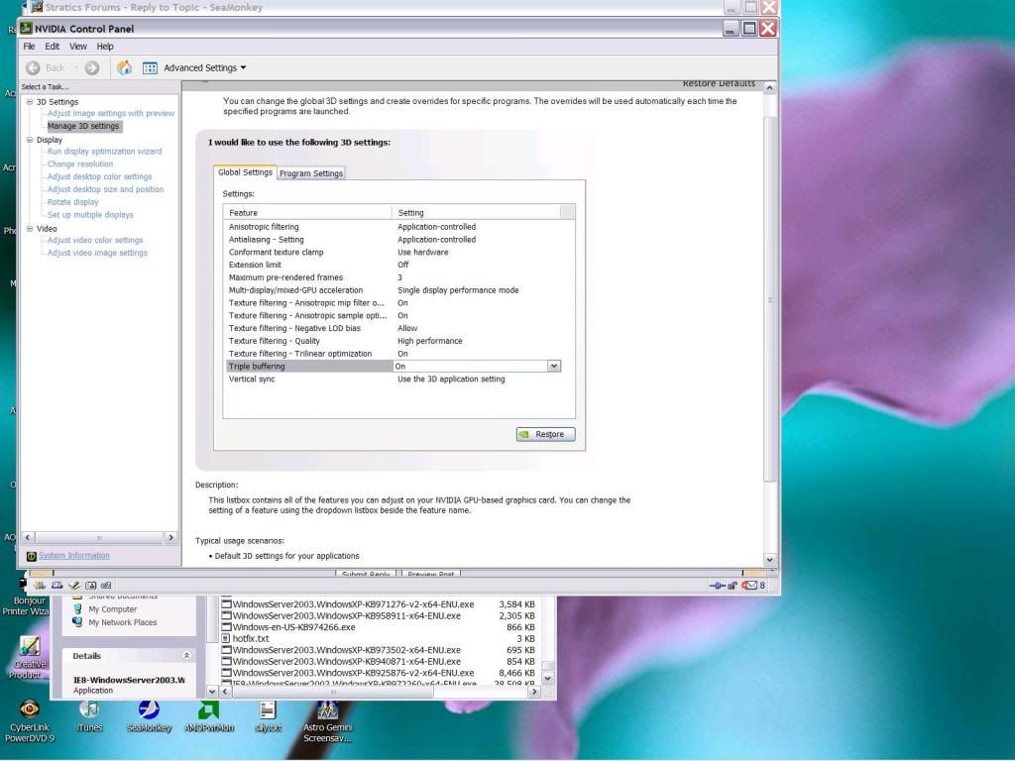Open the Change resolution task
This screenshot has height=761, width=1015.
point(80,164)
